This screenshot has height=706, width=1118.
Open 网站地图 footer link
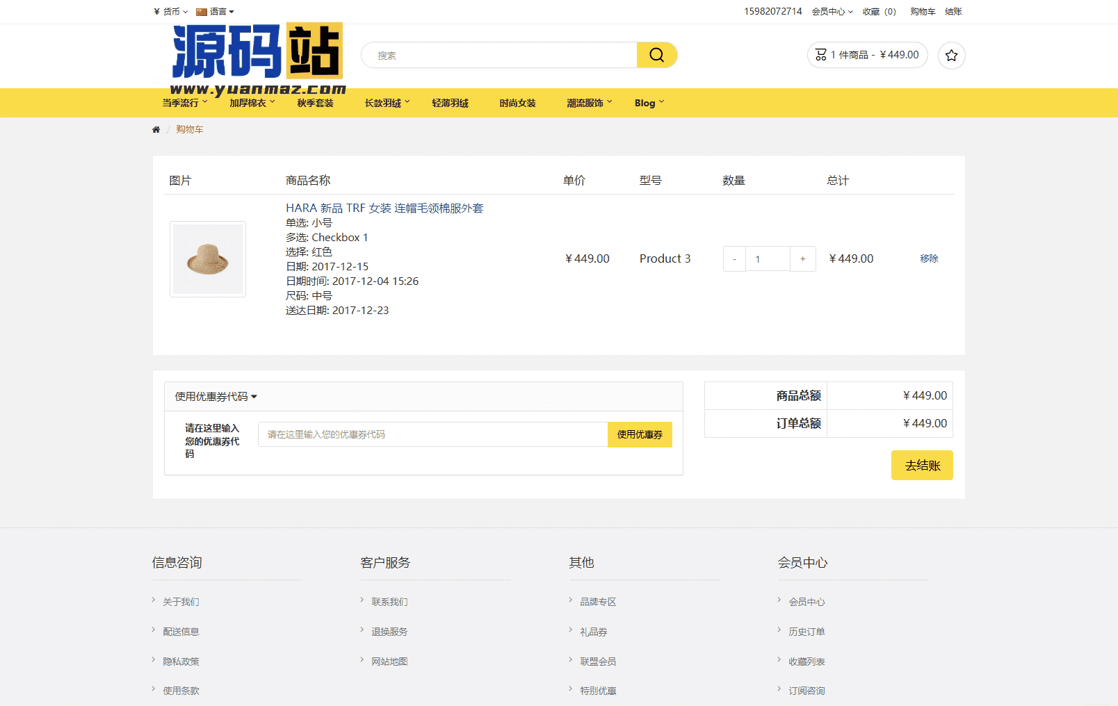[x=389, y=662]
